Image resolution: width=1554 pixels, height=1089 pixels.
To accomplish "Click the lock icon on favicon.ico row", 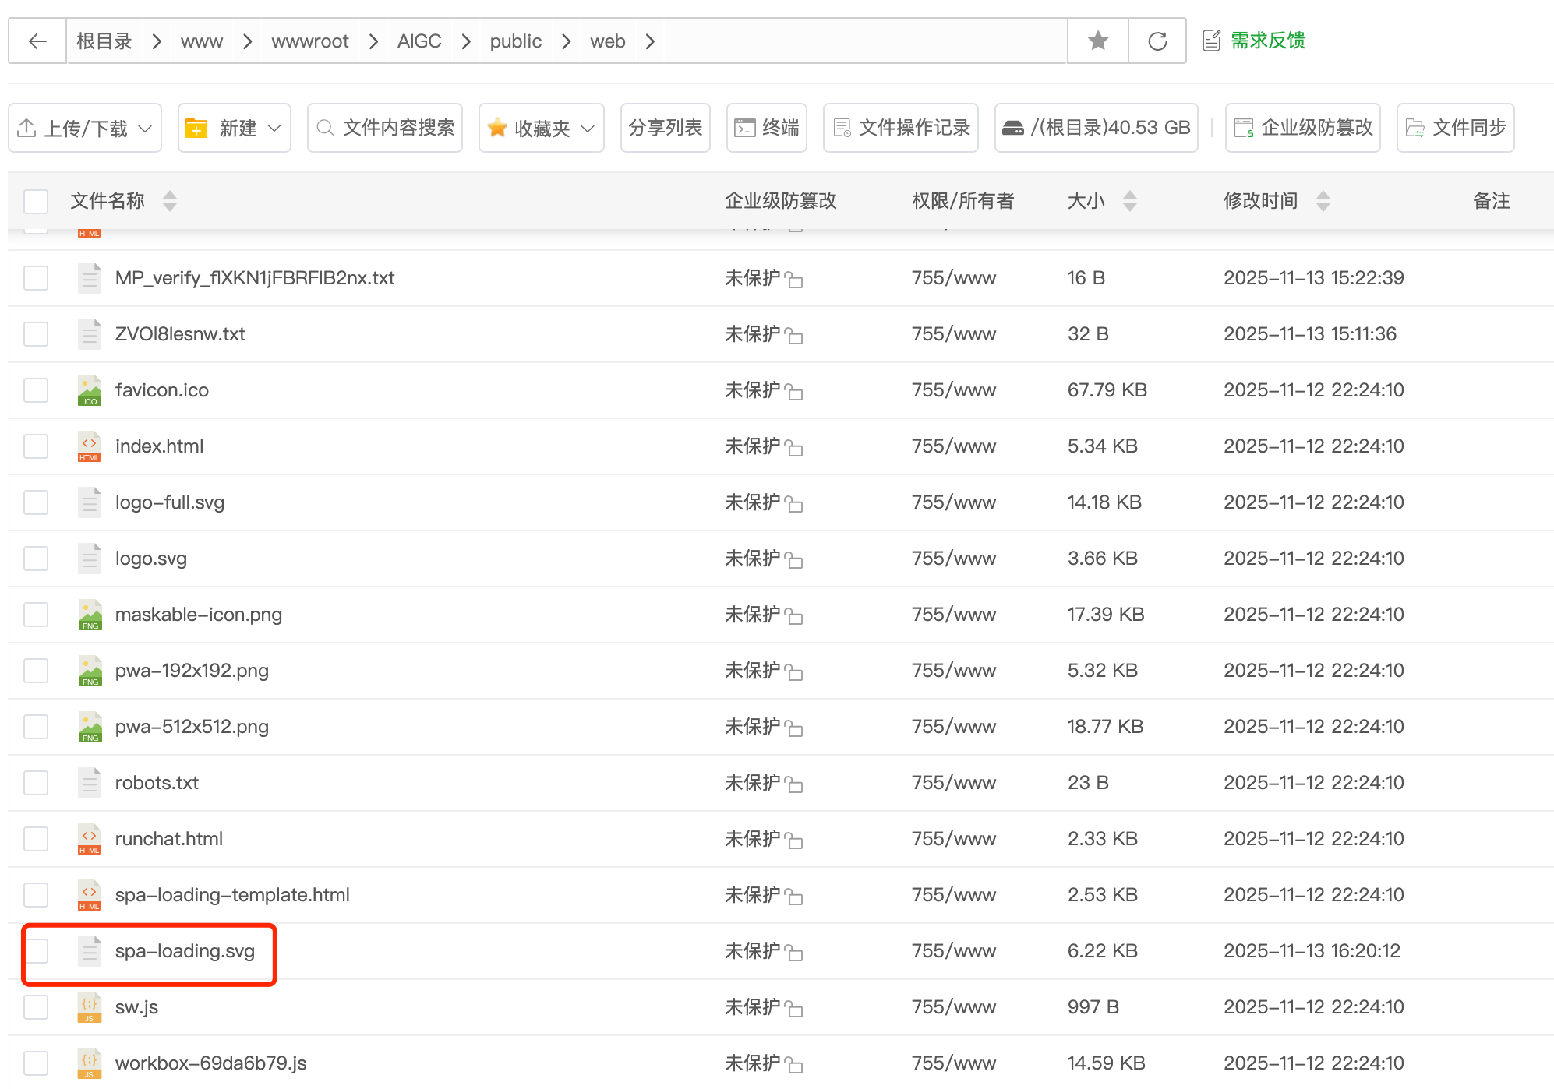I will (794, 391).
